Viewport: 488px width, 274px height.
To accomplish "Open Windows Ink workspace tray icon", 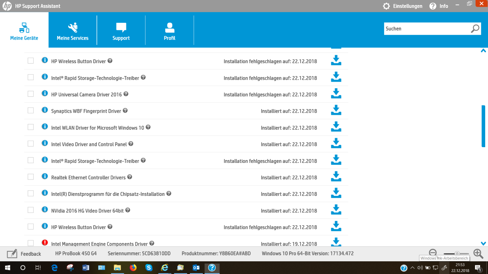I will pyautogui.click(x=444, y=268).
